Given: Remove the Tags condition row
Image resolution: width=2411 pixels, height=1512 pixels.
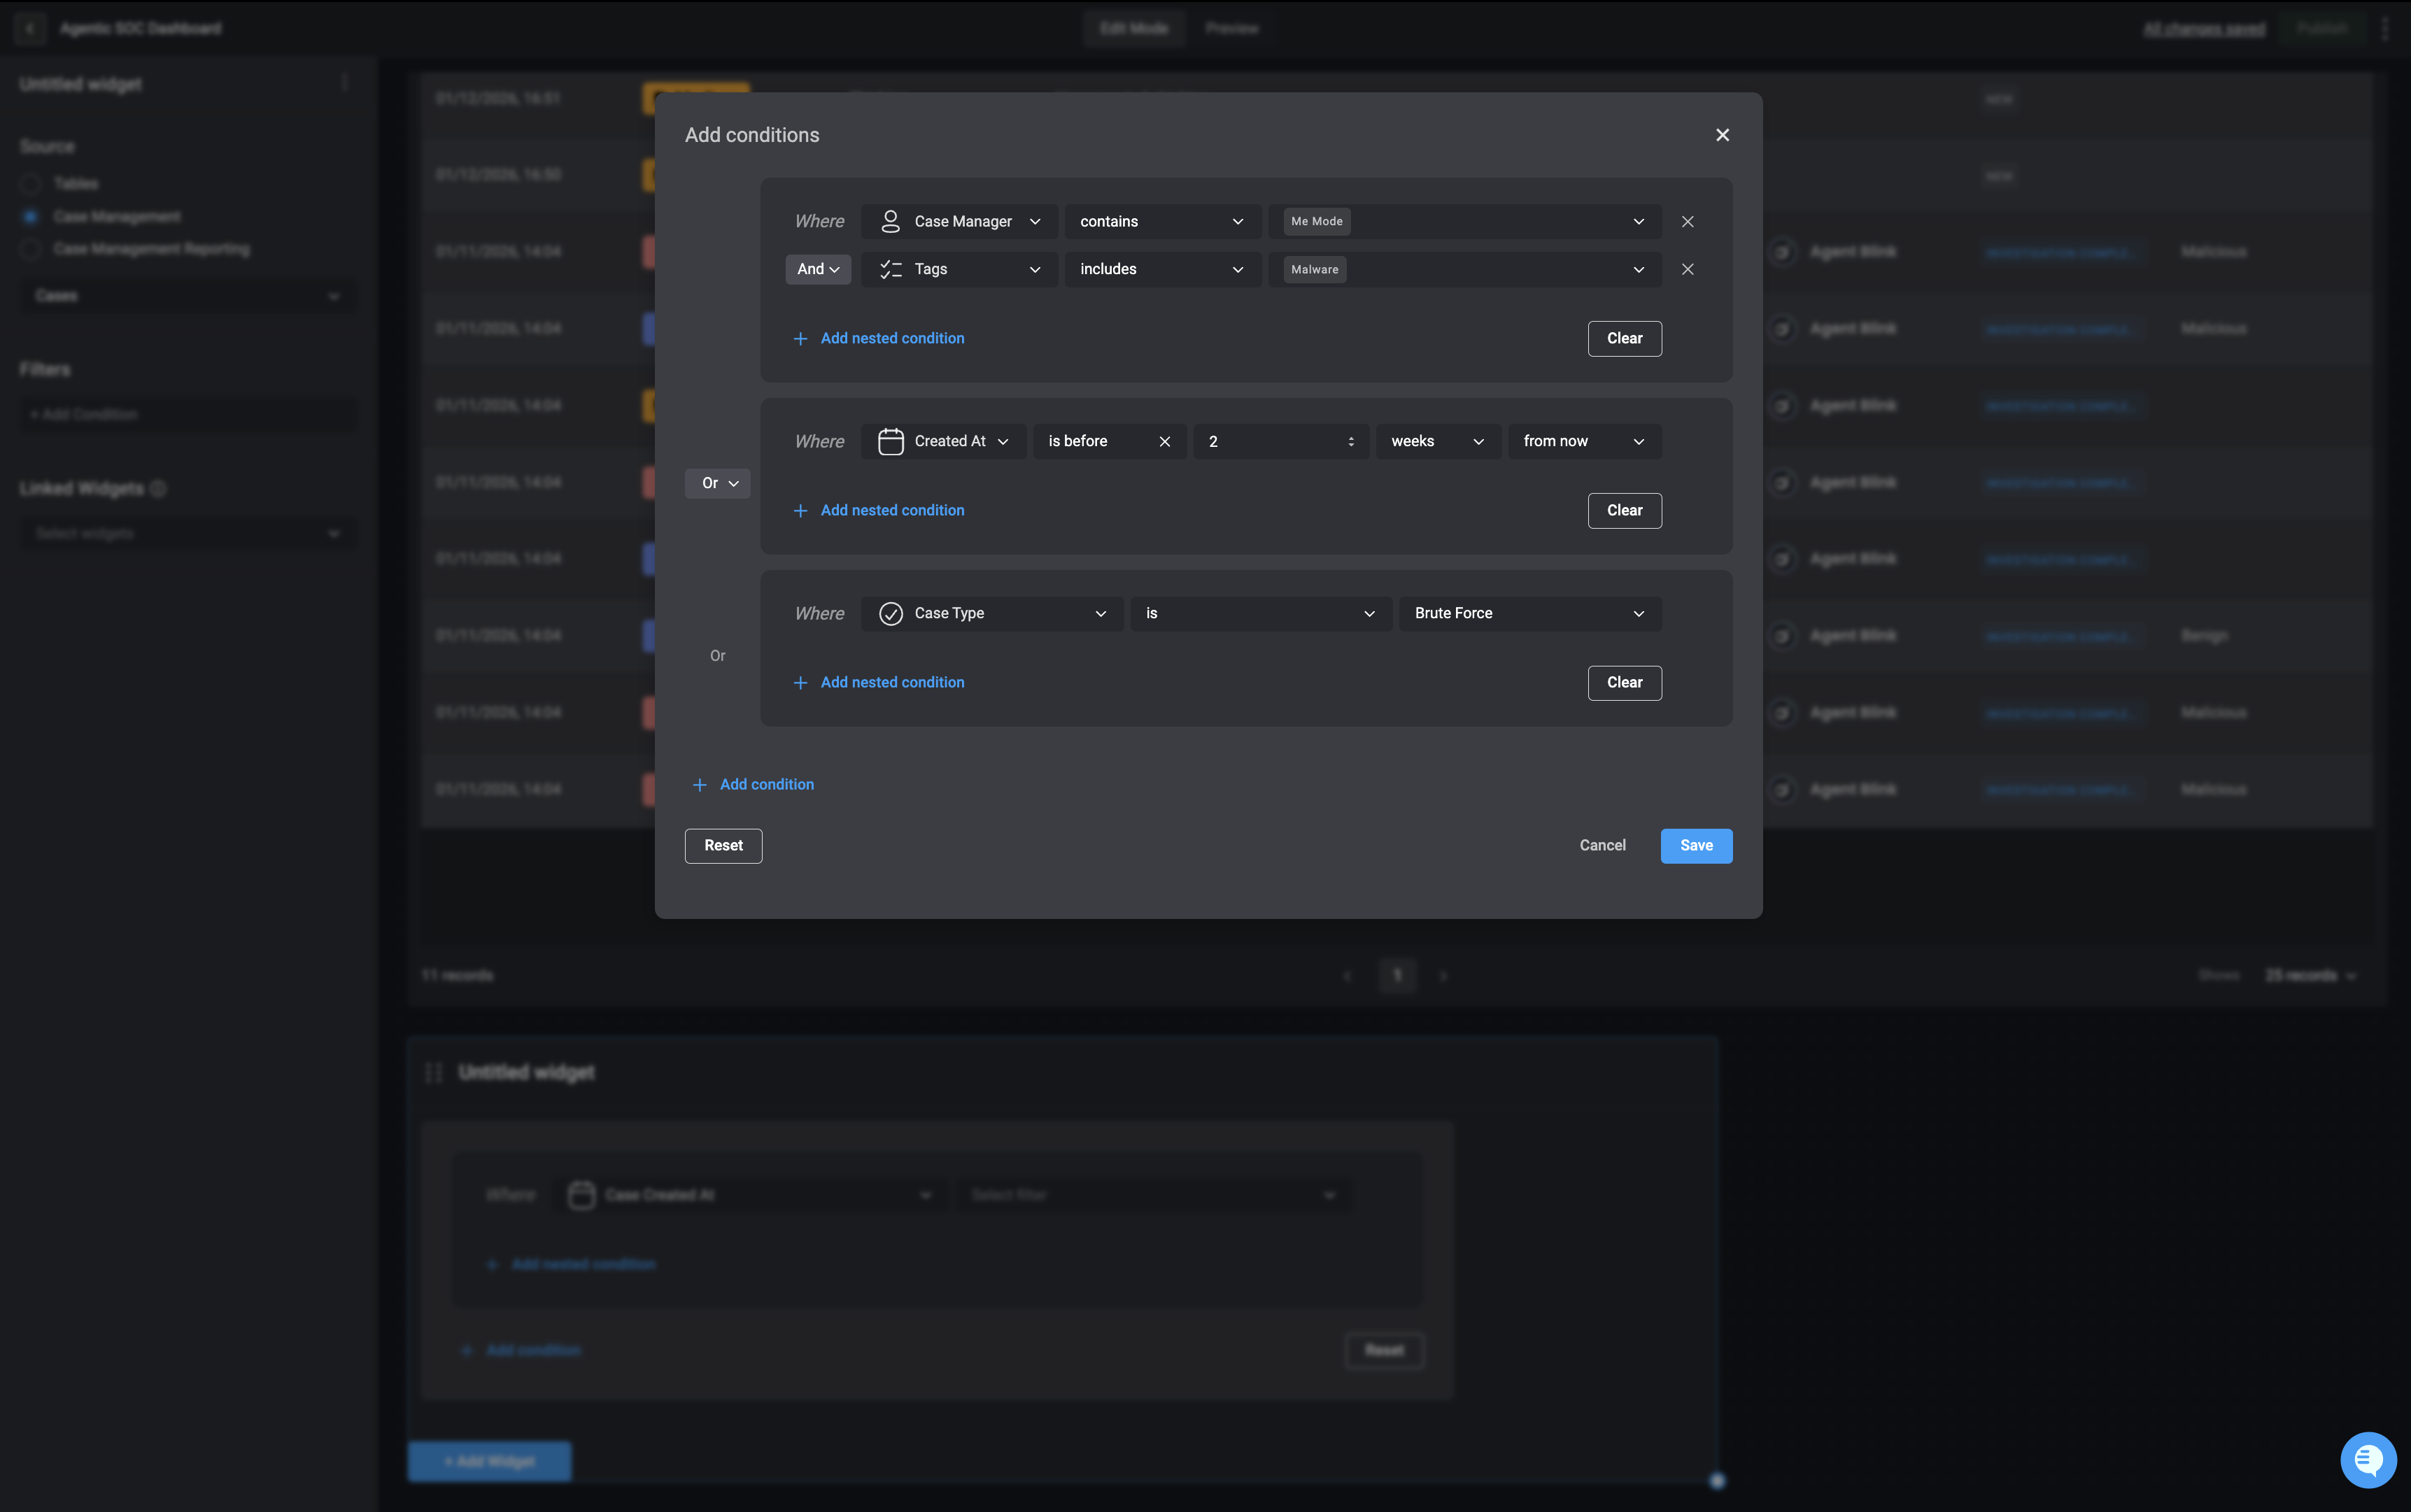Looking at the screenshot, I should (1687, 270).
